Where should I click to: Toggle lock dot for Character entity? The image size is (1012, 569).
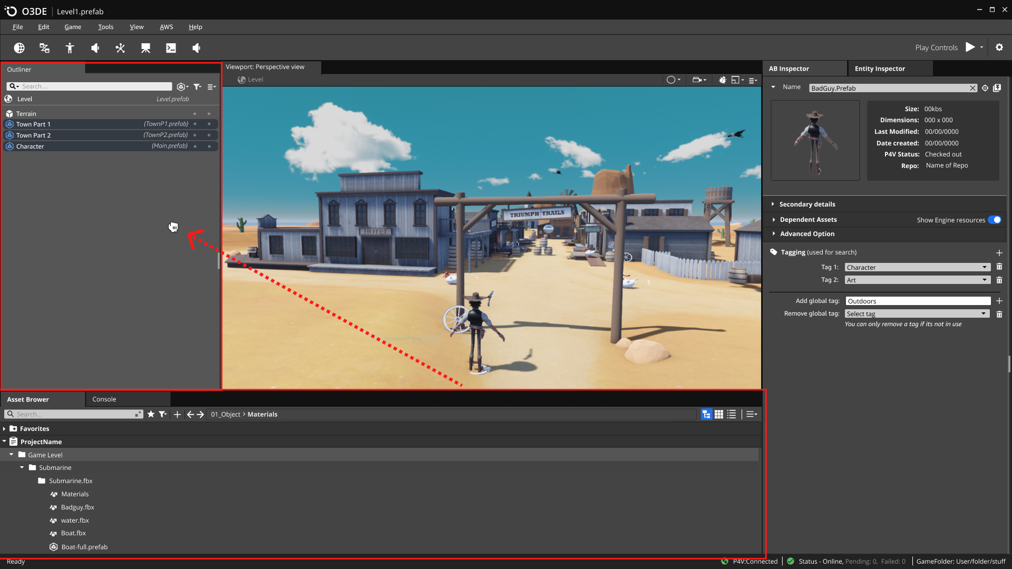click(209, 146)
